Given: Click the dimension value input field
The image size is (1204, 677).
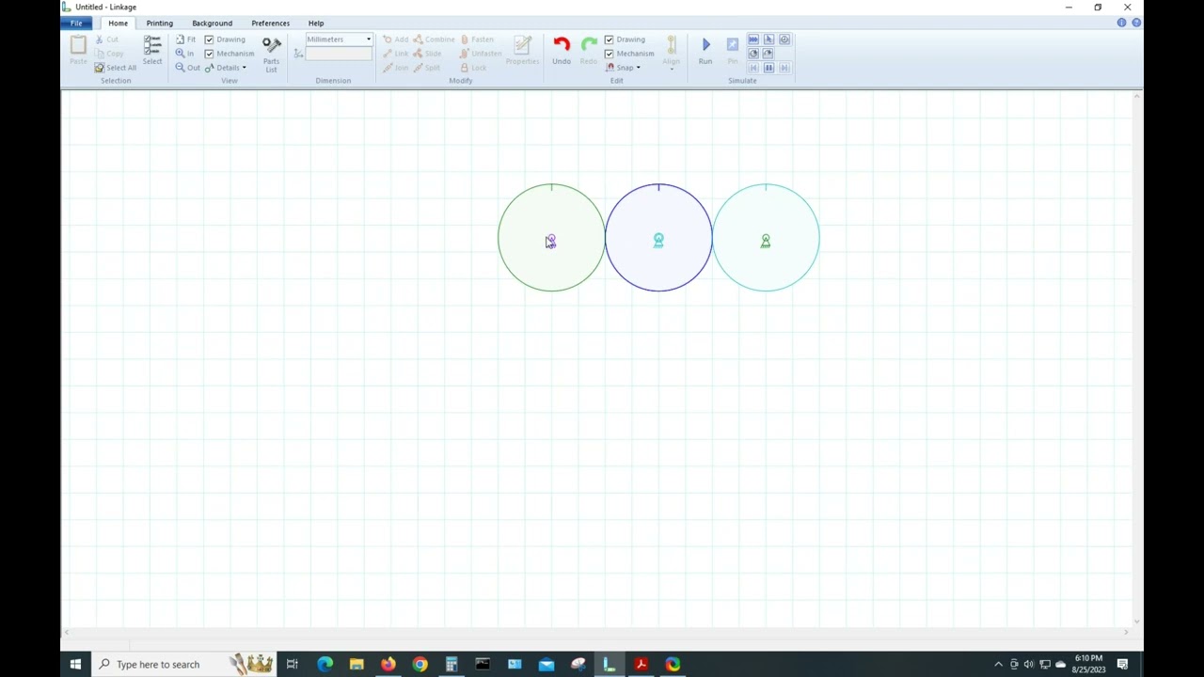Looking at the screenshot, I should pos(339,54).
